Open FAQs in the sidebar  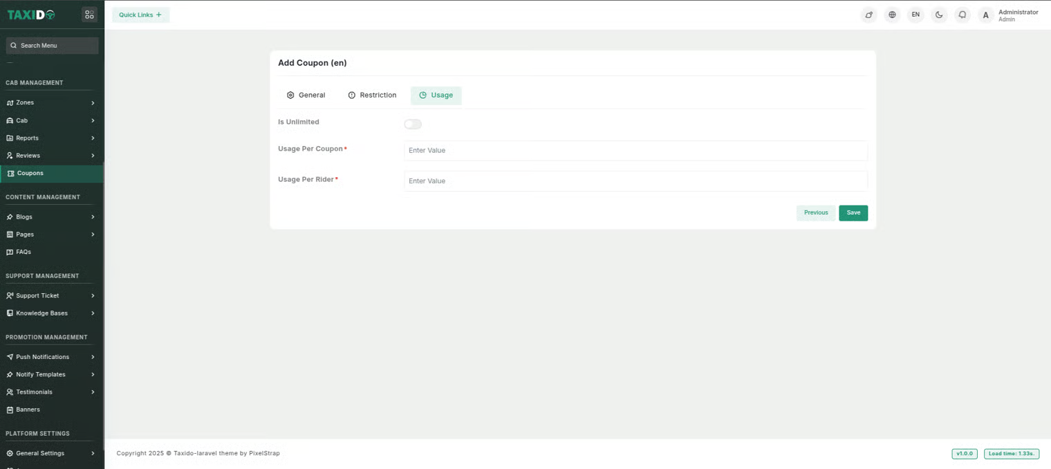pos(24,252)
